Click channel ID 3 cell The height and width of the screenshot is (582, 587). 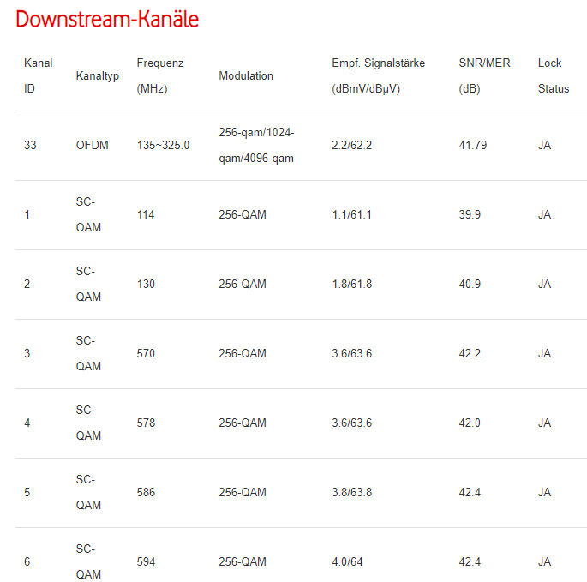[27, 354]
